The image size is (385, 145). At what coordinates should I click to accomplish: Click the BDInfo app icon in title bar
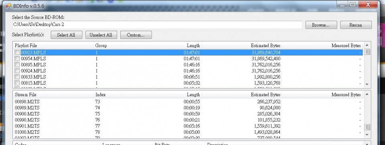(8, 6)
